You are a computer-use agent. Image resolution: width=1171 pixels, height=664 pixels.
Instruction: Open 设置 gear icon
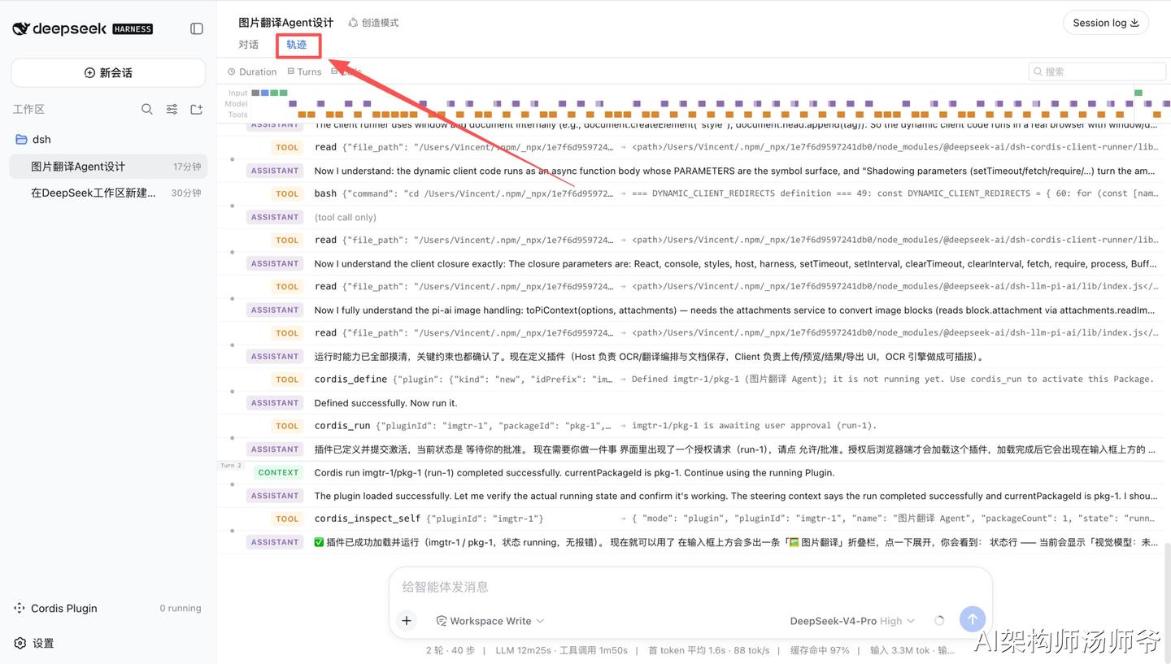coord(20,643)
